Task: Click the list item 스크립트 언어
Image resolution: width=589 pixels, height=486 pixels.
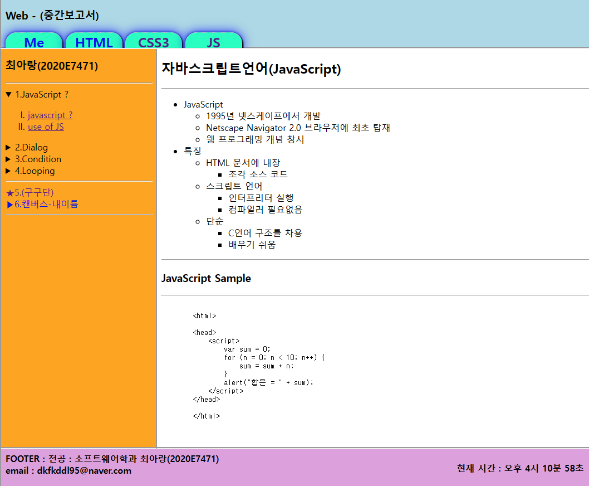Action: (234, 186)
